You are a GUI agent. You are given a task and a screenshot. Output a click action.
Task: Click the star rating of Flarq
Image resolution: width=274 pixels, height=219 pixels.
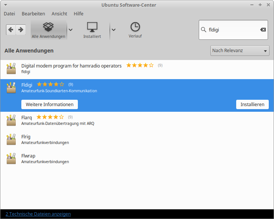click(50, 117)
